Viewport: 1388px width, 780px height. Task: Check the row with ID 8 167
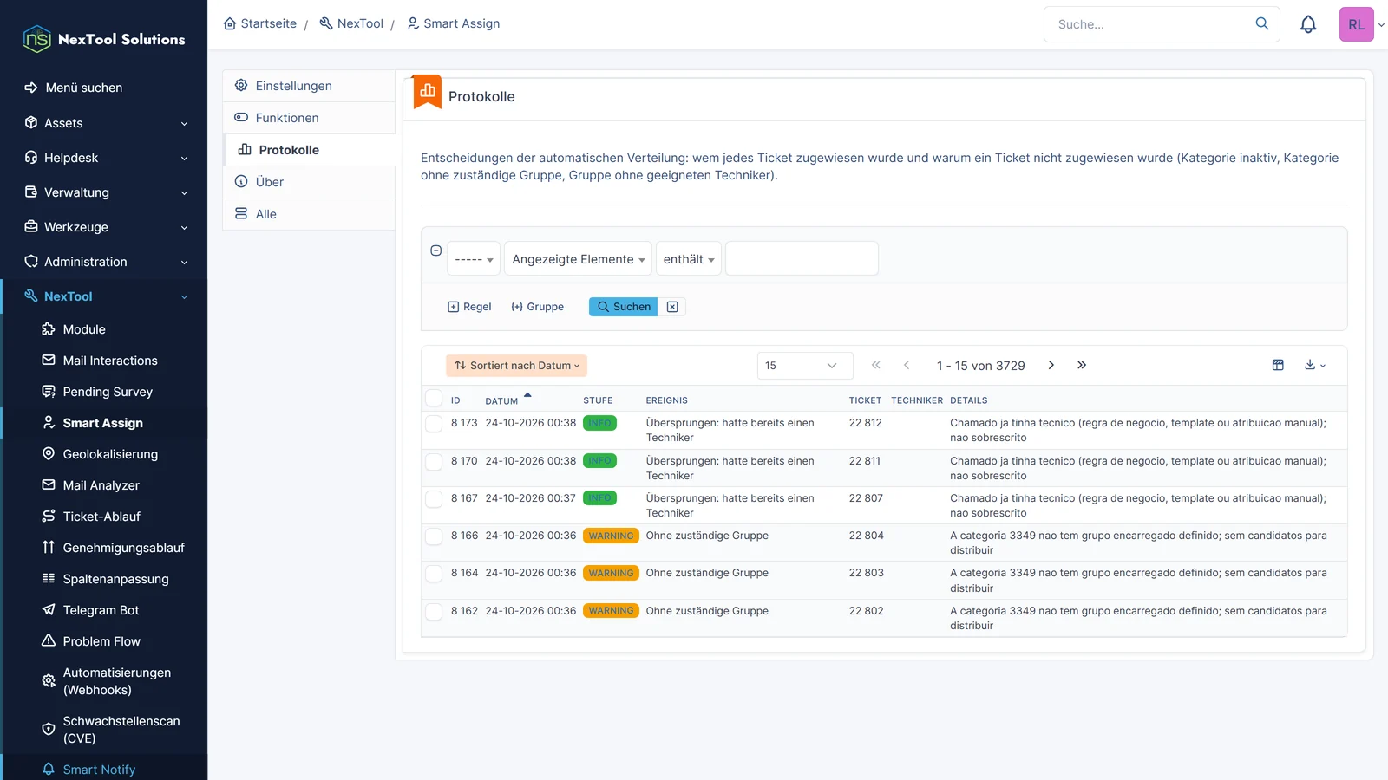[434, 498]
